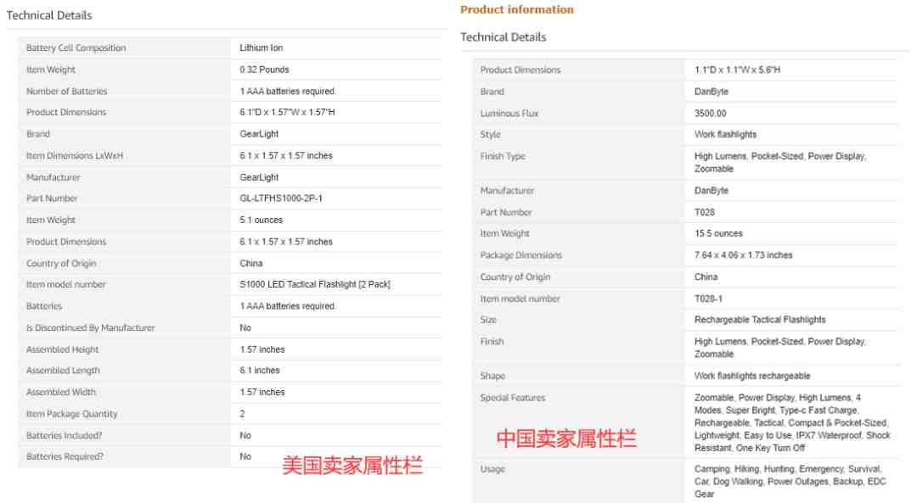The height and width of the screenshot is (503, 917).
Task: Select '7.64 x 4.06 x 1.73 inches' value
Action: [743, 255]
